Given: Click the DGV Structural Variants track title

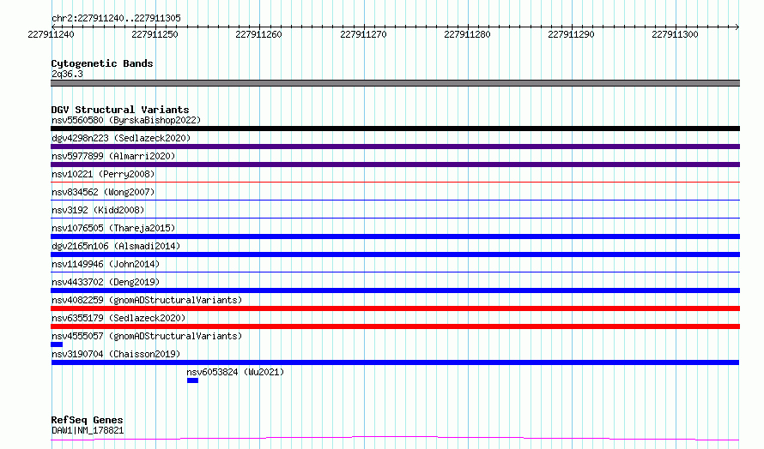Looking at the screenshot, I should click(x=120, y=110).
